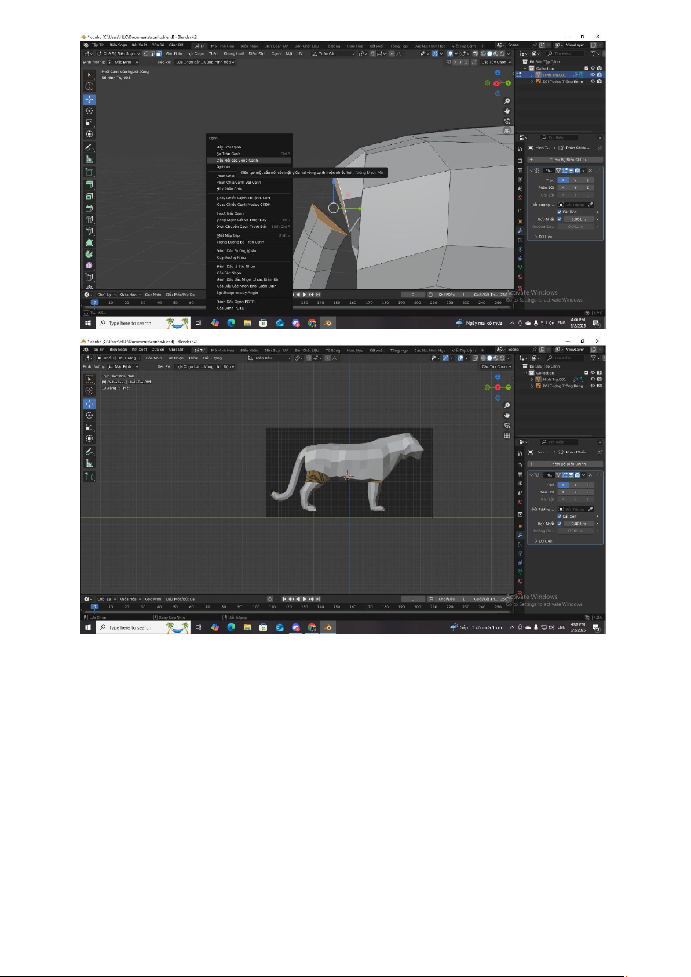This screenshot has height=977, width=691.
Task: Click the zoom magnifier icon in lower viewport
Action: [507, 405]
